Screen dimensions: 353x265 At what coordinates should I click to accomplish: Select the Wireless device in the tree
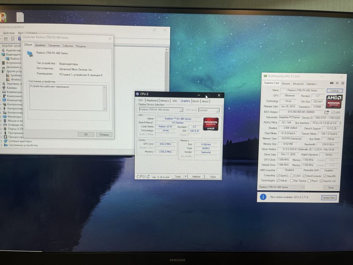point(16,79)
